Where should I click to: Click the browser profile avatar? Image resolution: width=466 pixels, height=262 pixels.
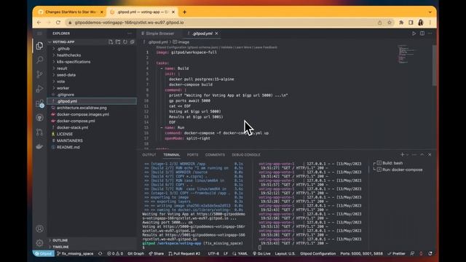421,23
